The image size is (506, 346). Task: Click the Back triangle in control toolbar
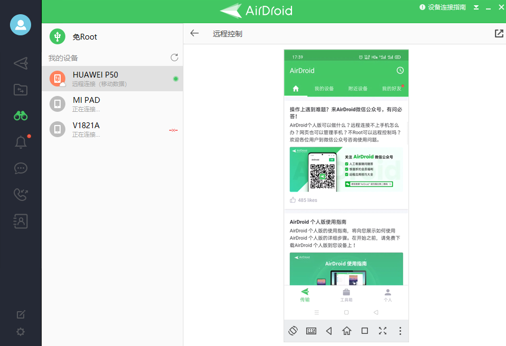(329, 331)
